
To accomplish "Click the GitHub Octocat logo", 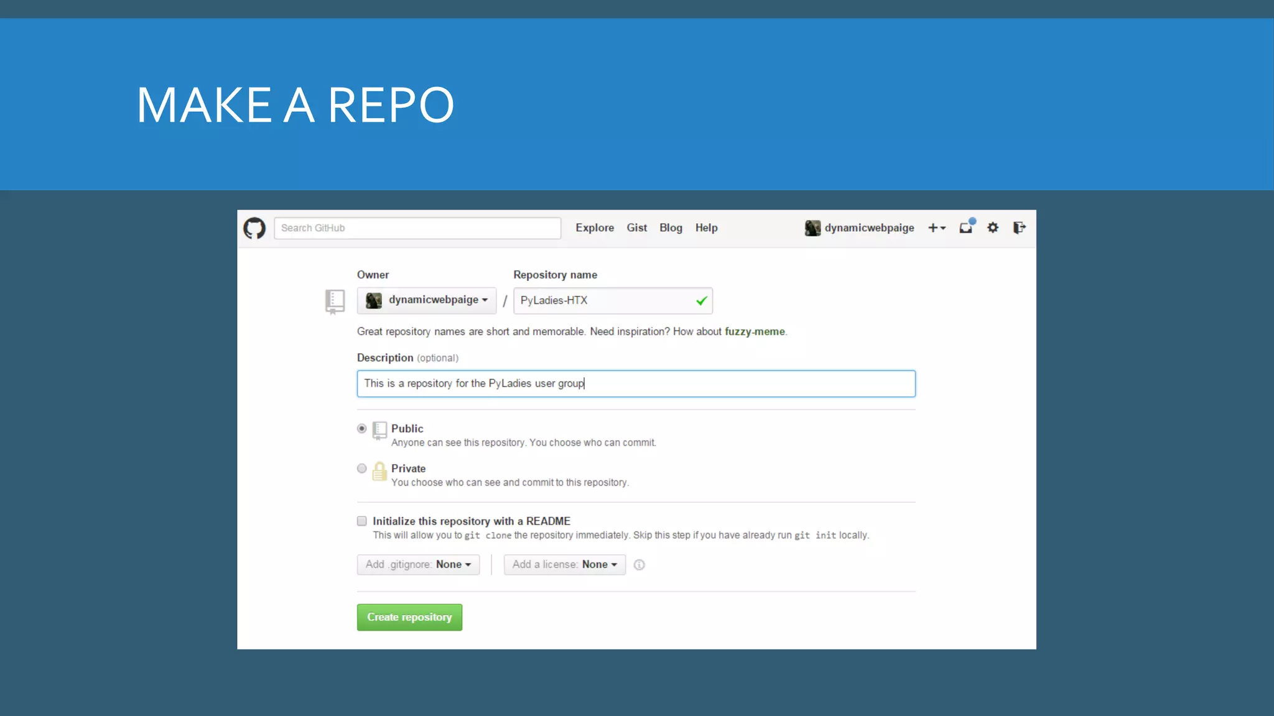I will [x=254, y=228].
